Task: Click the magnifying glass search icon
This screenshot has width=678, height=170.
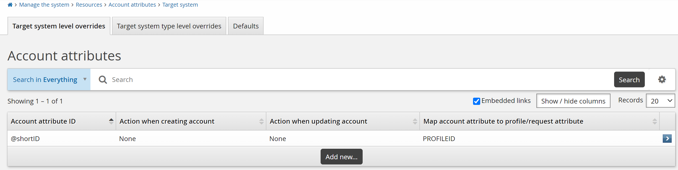Action: pyautogui.click(x=103, y=80)
